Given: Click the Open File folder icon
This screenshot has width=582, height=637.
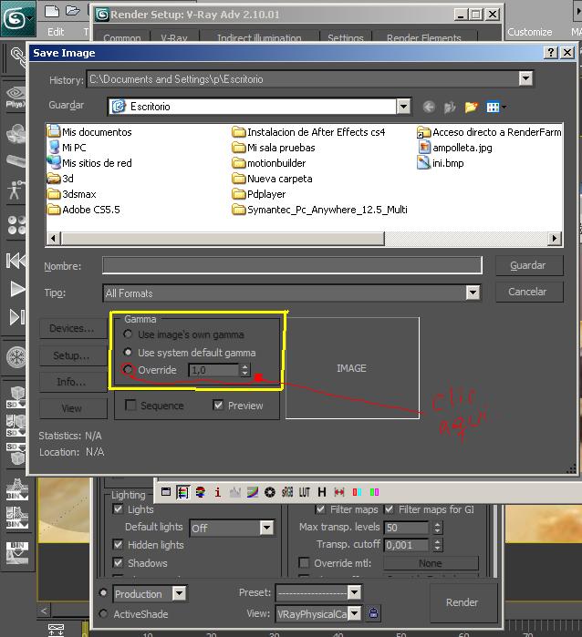Looking at the screenshot, I should (72, 11).
